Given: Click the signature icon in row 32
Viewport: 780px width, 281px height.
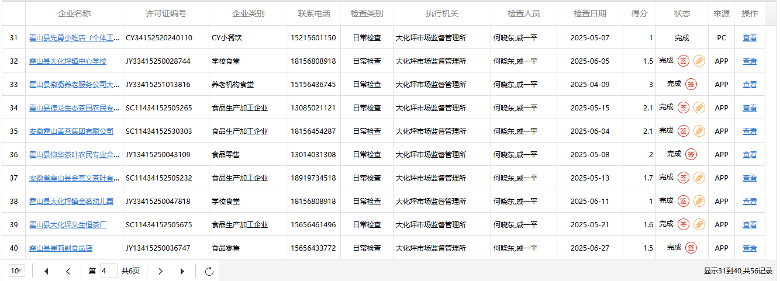Looking at the screenshot, I should pyautogui.click(x=684, y=61).
